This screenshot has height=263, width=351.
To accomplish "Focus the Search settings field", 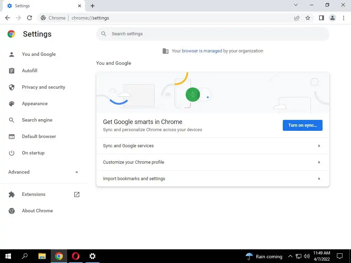I will tap(213, 34).
